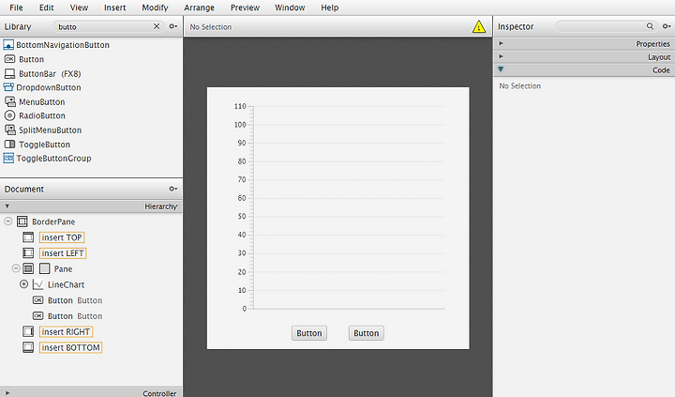The width and height of the screenshot is (675, 397).
Task: Open the Document panel options gear menu
Action: [173, 189]
